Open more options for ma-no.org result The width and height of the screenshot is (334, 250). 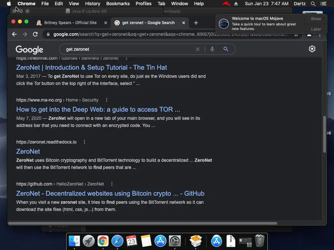pyautogui.click(x=107, y=100)
